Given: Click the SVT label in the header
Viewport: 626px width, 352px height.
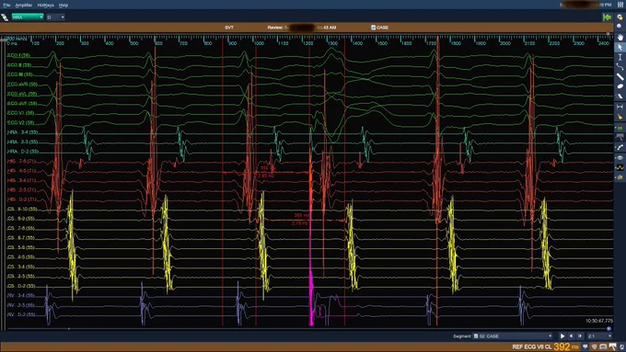Looking at the screenshot, I should pos(229,28).
